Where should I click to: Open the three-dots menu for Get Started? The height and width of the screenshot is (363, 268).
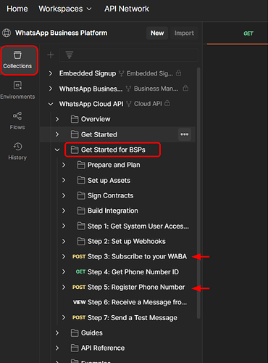(185, 134)
